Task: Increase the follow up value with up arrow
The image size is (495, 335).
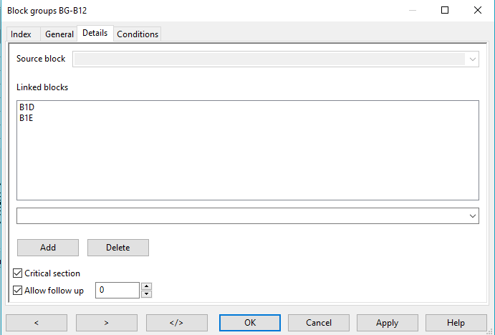Action: point(147,286)
